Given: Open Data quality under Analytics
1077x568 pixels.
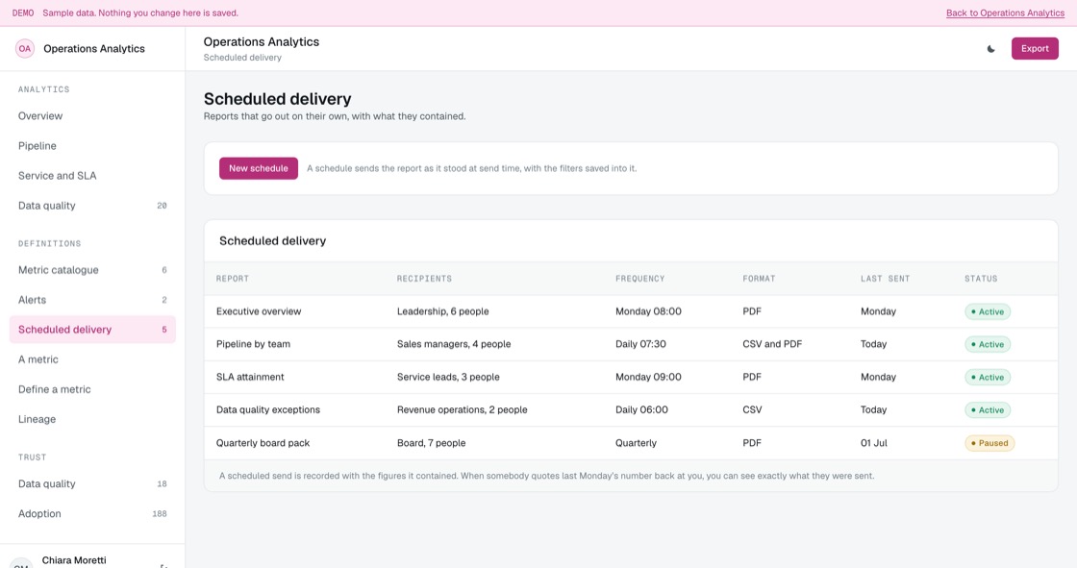Looking at the screenshot, I should coord(92,206).
